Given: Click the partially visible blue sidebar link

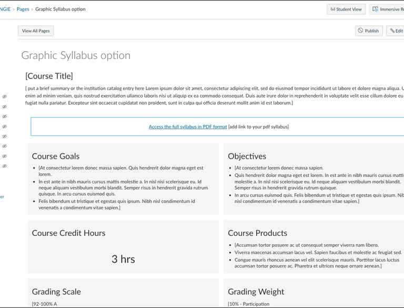Looking at the screenshot, I should coord(2,197).
